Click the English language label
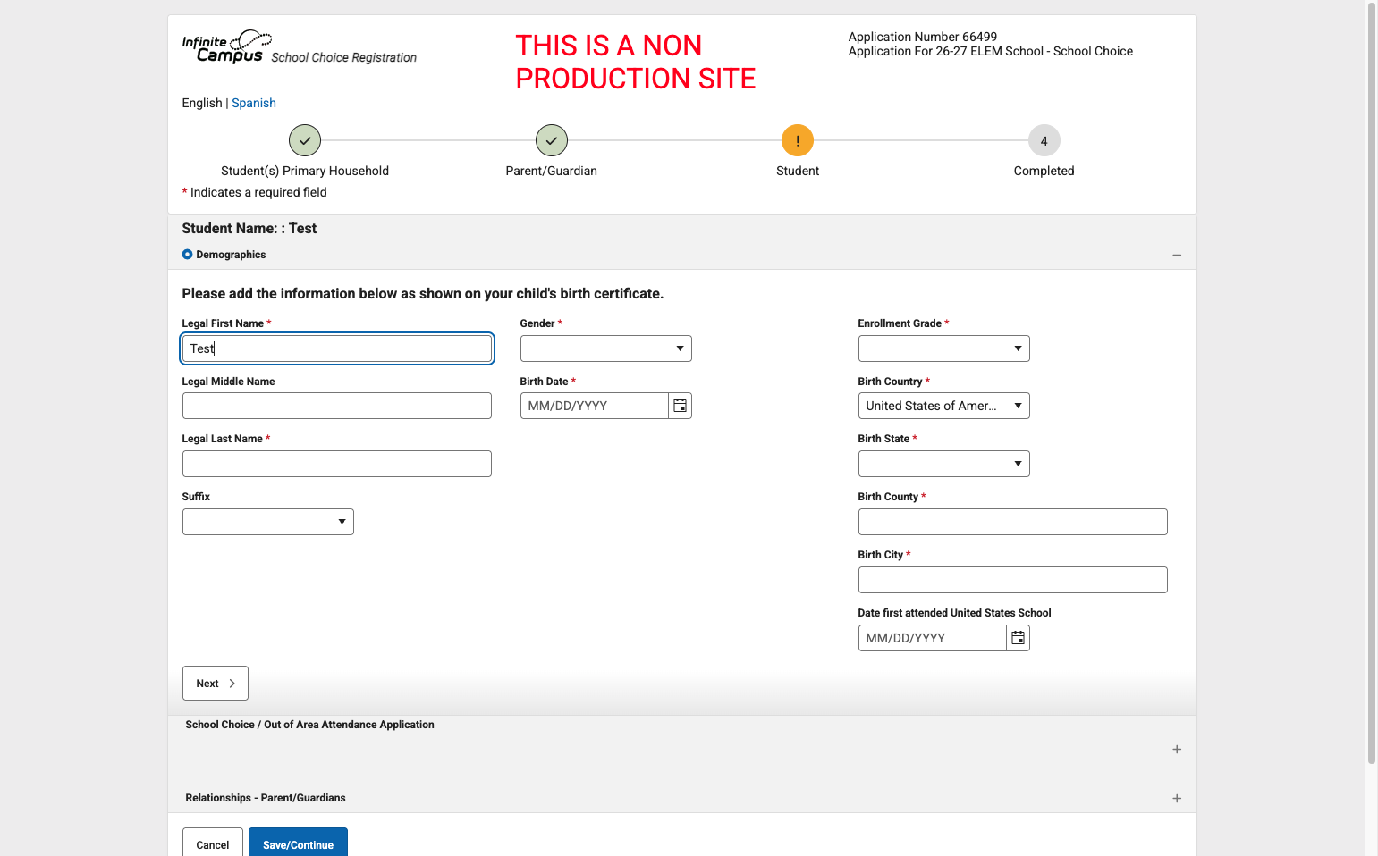This screenshot has height=856, width=1378. click(x=202, y=103)
